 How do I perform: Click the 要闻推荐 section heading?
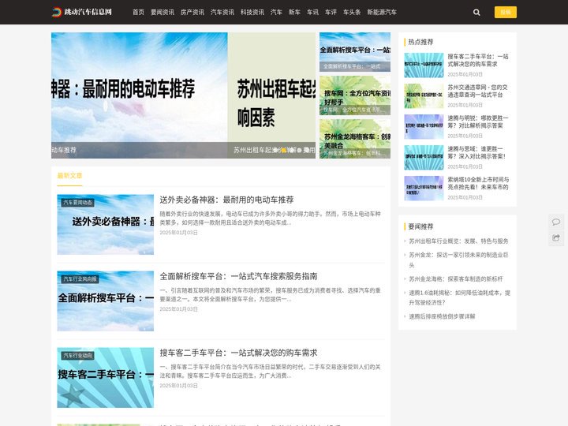pyautogui.click(x=420, y=226)
